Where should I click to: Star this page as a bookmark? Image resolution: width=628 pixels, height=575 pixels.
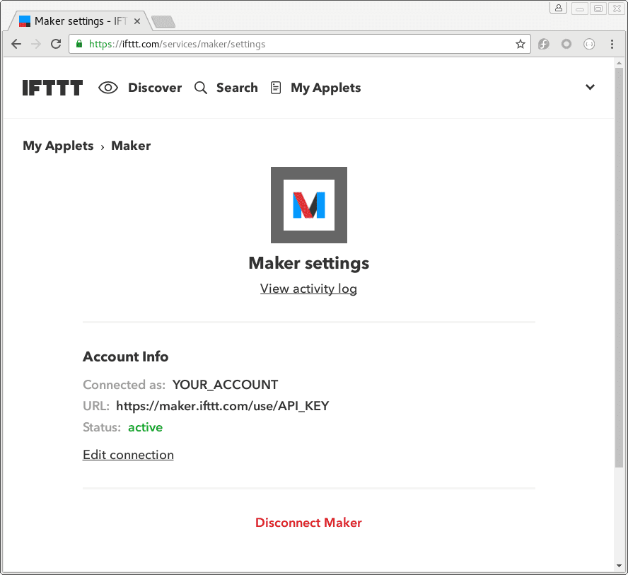click(x=521, y=43)
